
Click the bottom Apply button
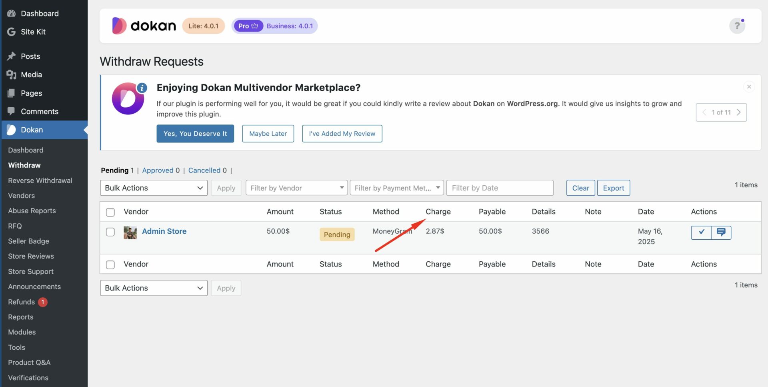tap(226, 288)
